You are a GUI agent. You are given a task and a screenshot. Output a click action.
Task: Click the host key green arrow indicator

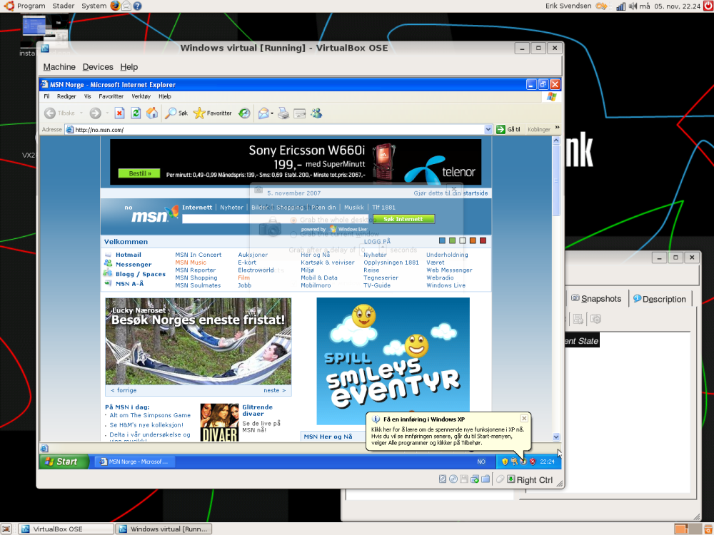tap(511, 479)
